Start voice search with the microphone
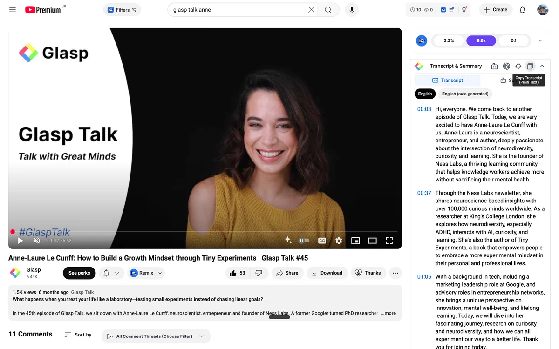This screenshot has height=349, width=559. 352,10
